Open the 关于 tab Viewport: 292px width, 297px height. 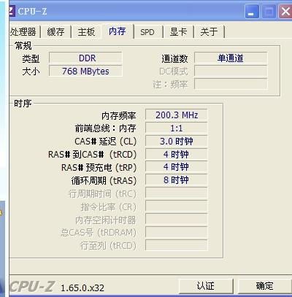click(209, 32)
